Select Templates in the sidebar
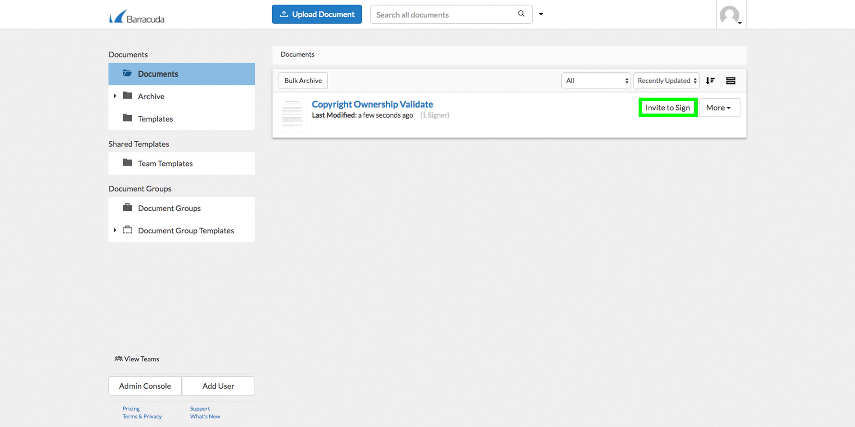855x427 pixels. tap(155, 119)
